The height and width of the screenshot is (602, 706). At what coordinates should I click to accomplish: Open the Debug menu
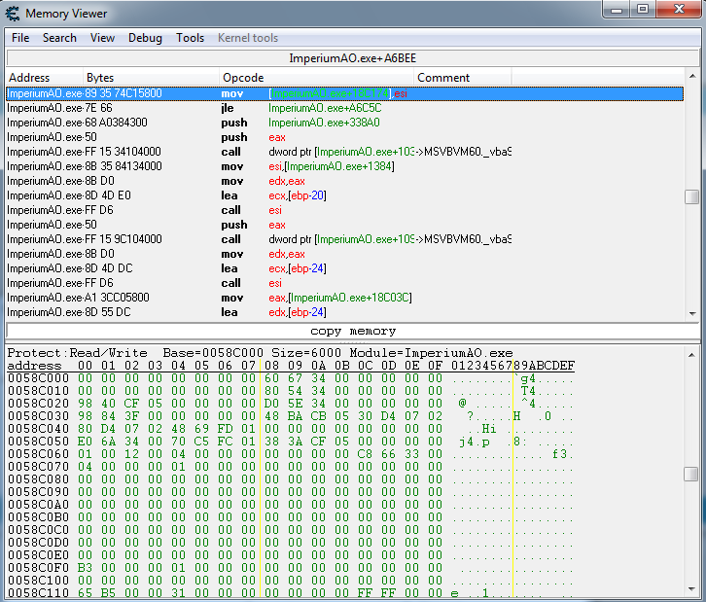(145, 38)
